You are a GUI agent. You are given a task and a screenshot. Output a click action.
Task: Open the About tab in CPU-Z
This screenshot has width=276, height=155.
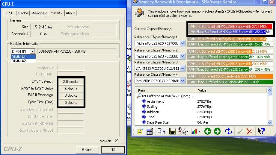pyautogui.click(x=70, y=13)
